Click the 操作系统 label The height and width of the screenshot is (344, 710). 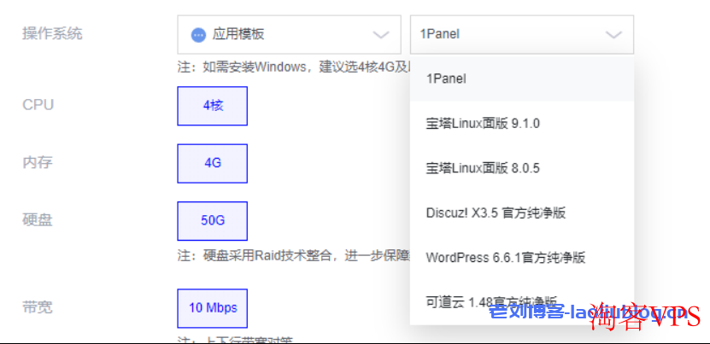(x=52, y=33)
